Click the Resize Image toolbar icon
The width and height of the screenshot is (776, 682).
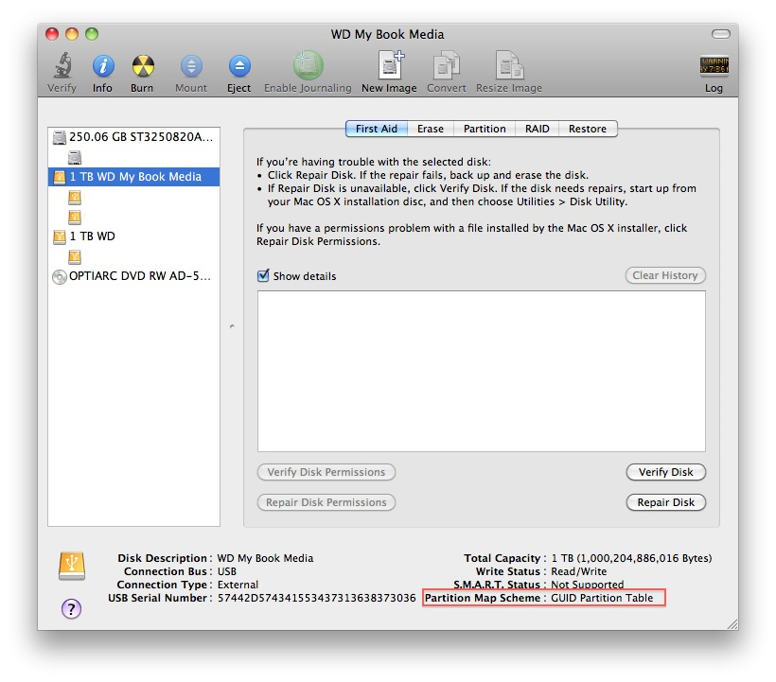coord(509,65)
